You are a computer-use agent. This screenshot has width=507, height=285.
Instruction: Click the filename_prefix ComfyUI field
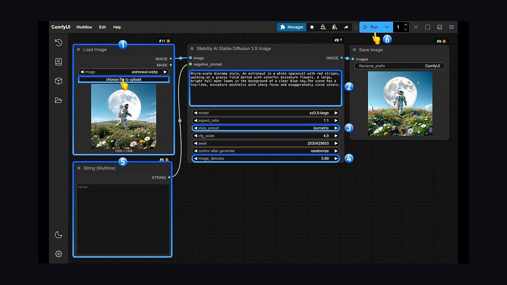coord(399,66)
